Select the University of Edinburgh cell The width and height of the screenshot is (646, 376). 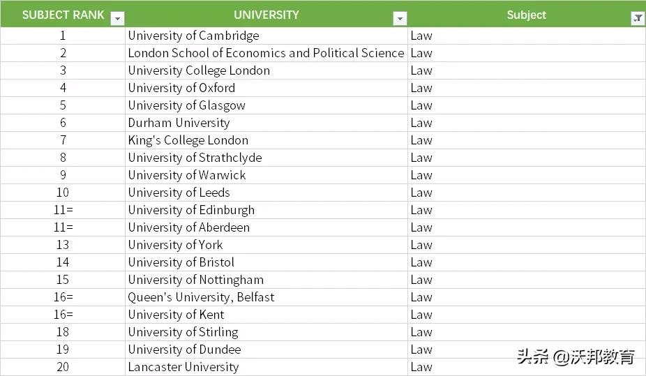pyautogui.click(x=191, y=210)
